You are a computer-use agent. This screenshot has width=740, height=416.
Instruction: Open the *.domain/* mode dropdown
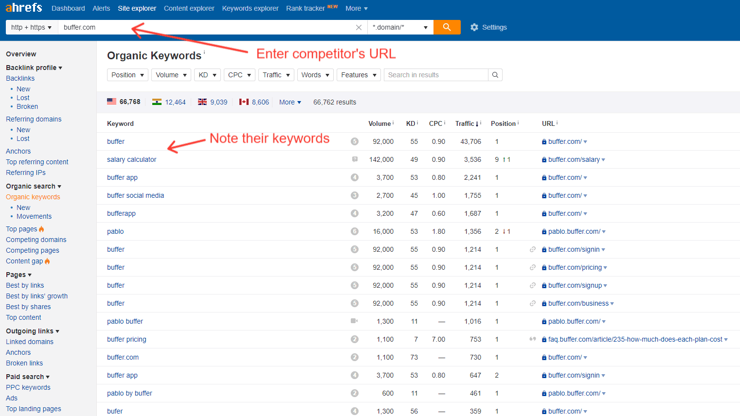(x=400, y=27)
